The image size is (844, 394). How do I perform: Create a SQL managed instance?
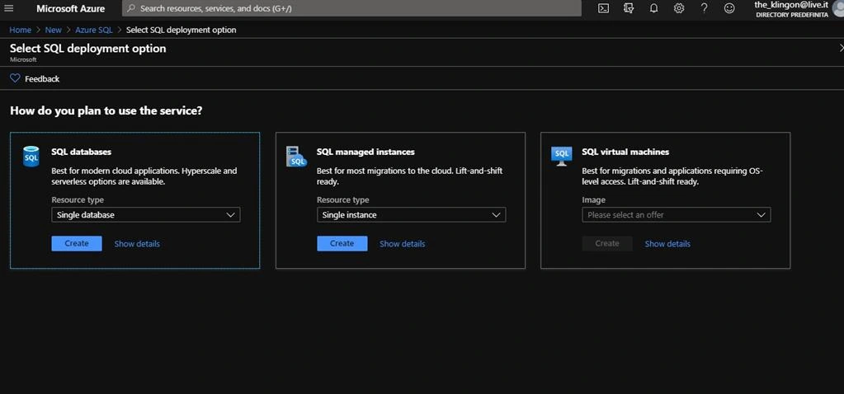pyautogui.click(x=342, y=243)
